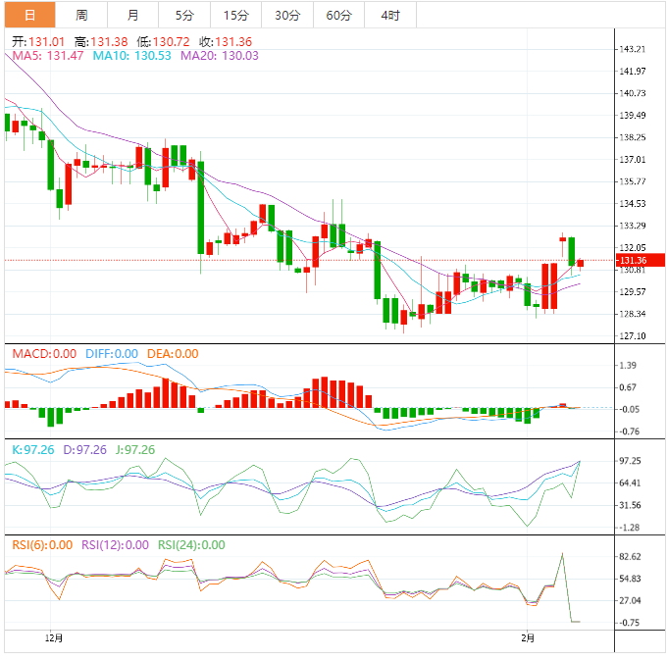The image size is (667, 660).
Task: Choose the 30分 interval tab
Action: pyautogui.click(x=287, y=16)
